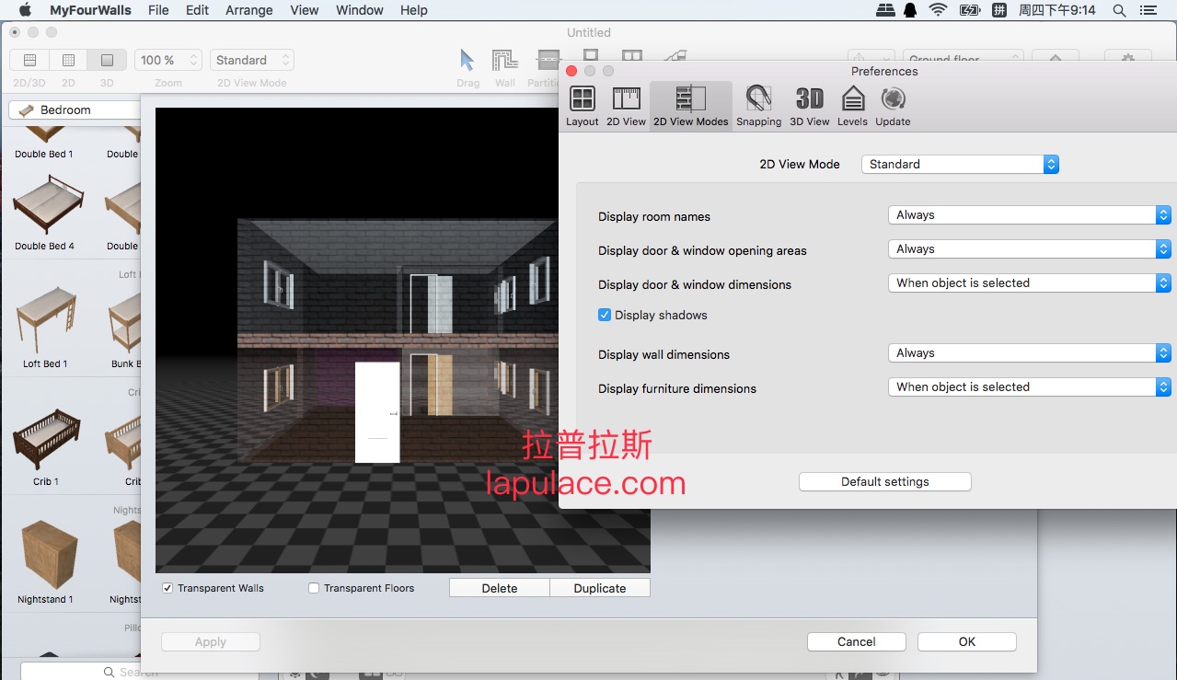Open the View menu
Screen dimensions: 1177x680
pyautogui.click(x=305, y=10)
